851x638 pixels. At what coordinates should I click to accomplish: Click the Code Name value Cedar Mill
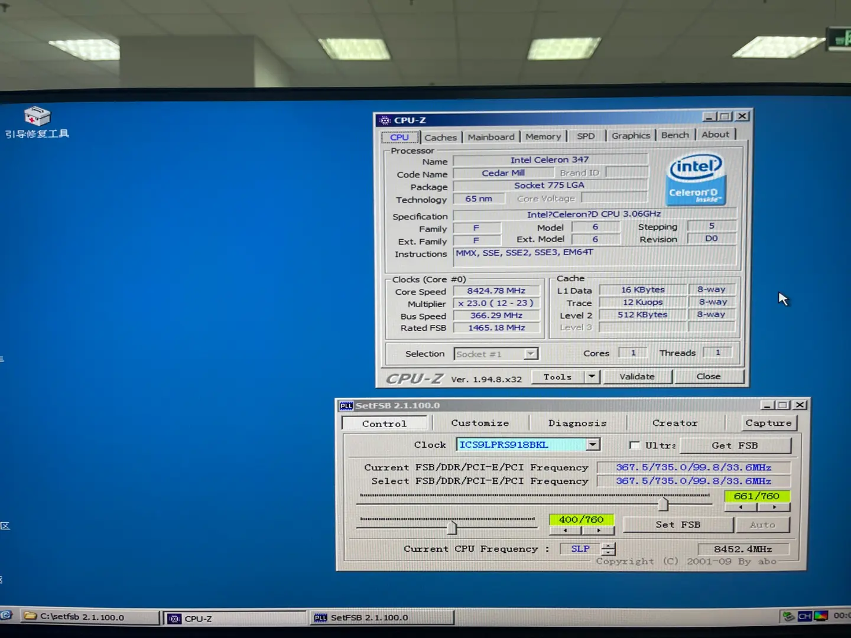click(x=503, y=173)
